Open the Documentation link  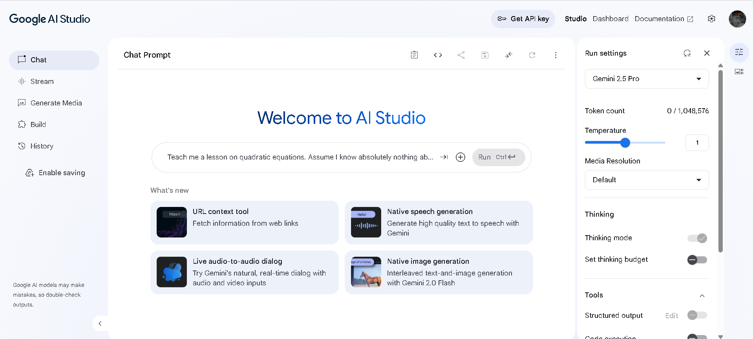point(664,19)
